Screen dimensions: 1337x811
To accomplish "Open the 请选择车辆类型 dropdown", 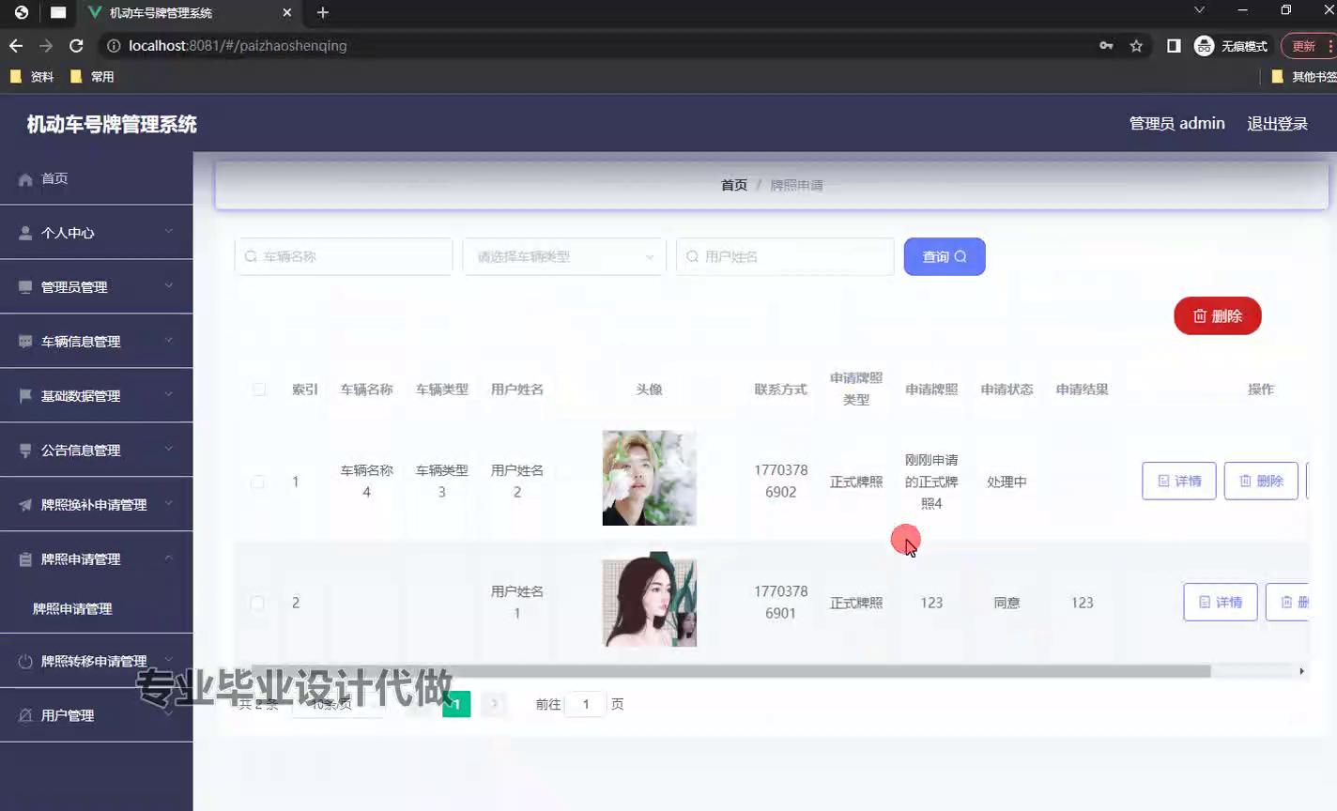I will pyautogui.click(x=564, y=256).
